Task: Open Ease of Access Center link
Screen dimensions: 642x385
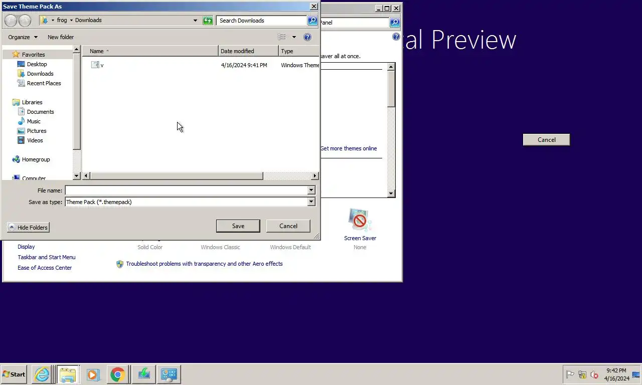Action: tap(45, 268)
